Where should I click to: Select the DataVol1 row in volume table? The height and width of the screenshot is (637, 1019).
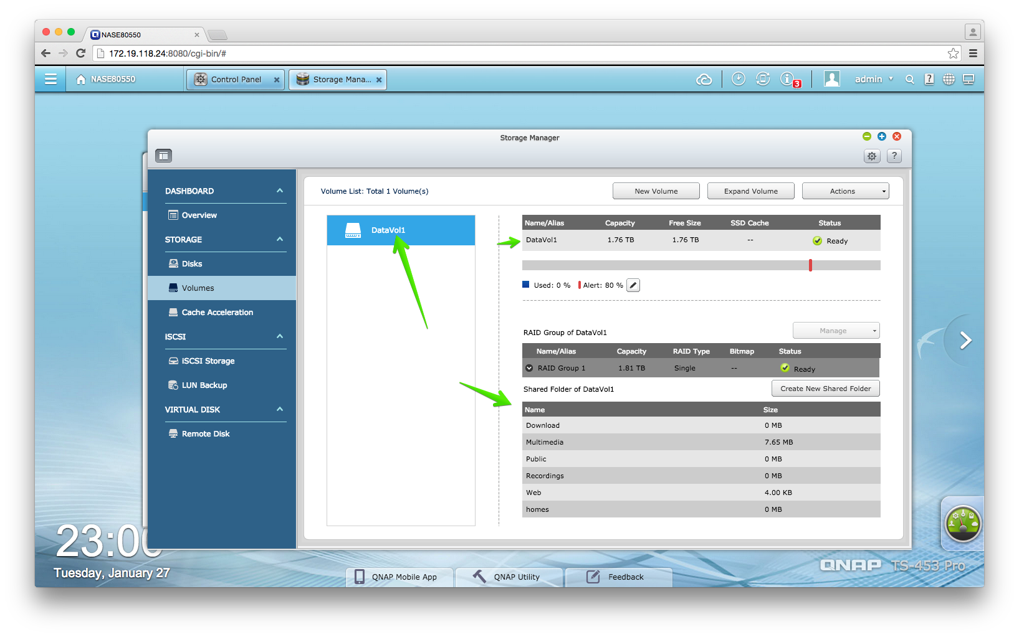click(701, 240)
